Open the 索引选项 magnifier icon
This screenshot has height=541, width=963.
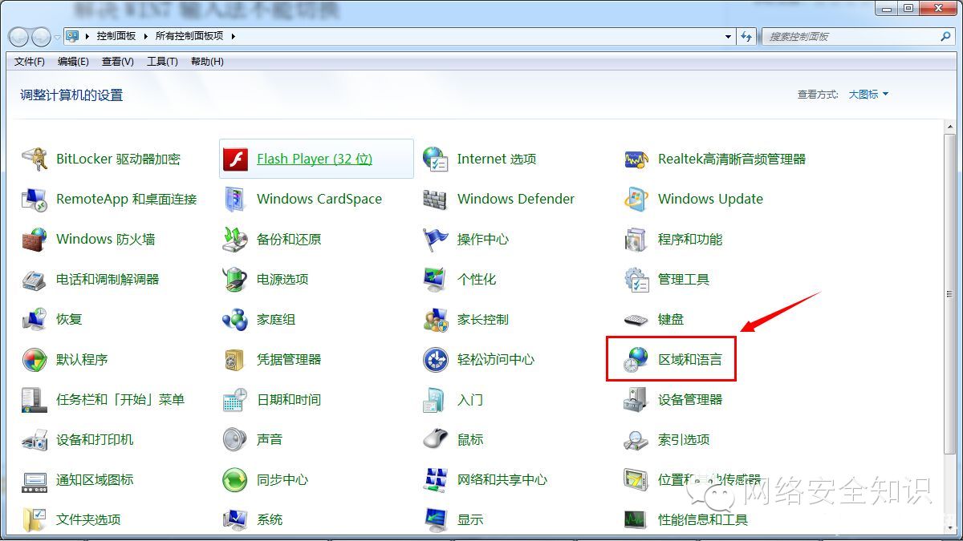(x=636, y=439)
